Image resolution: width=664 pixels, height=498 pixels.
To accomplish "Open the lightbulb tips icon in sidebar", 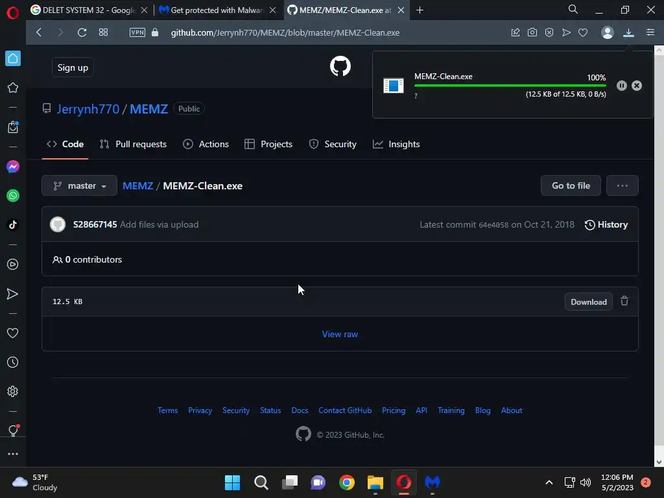I will [x=13, y=431].
